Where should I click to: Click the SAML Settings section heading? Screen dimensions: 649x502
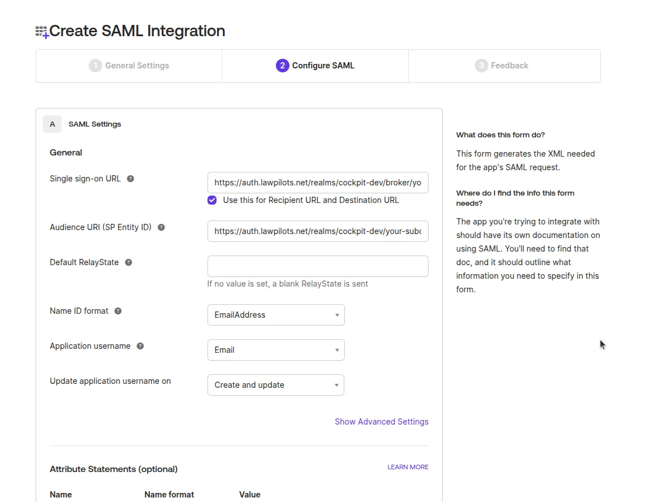95,124
